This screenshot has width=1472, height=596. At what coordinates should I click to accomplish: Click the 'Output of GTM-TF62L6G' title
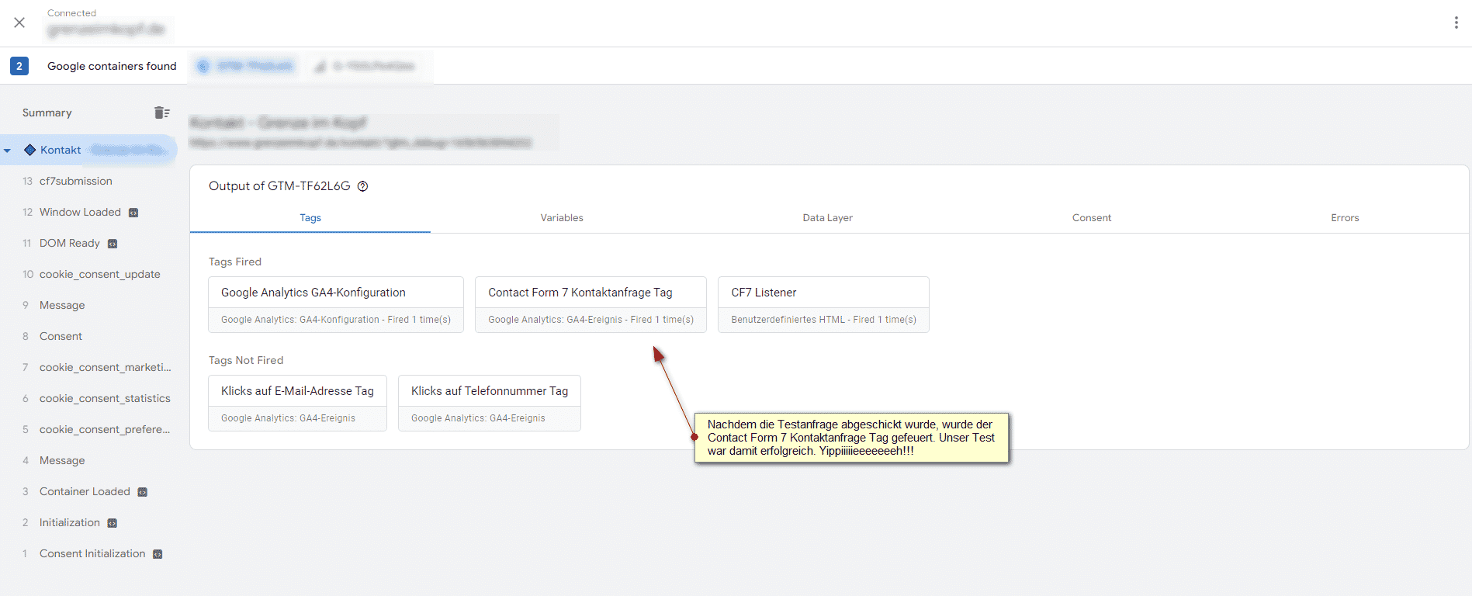coord(279,186)
